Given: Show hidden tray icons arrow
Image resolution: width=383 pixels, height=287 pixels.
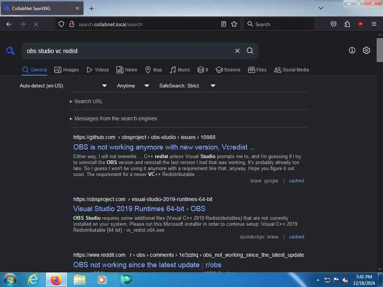Looking at the screenshot, I should click(x=318, y=280).
